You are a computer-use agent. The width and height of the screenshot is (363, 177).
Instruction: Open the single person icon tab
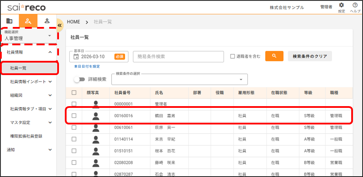tap(47, 21)
